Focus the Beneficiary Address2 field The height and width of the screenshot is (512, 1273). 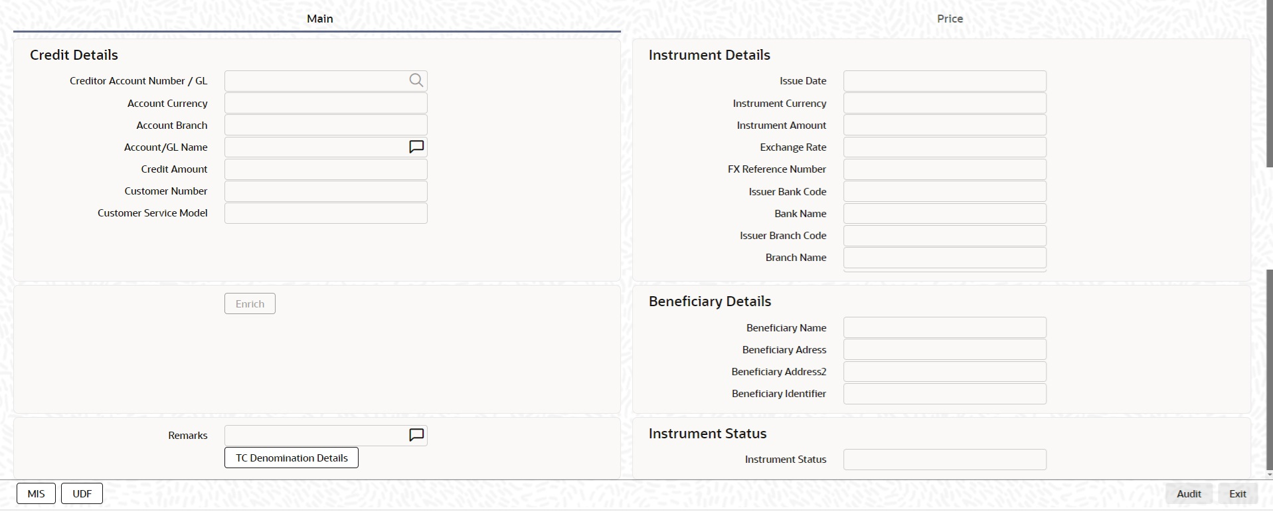click(x=945, y=371)
